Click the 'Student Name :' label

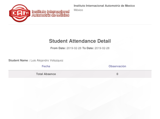(19, 60)
